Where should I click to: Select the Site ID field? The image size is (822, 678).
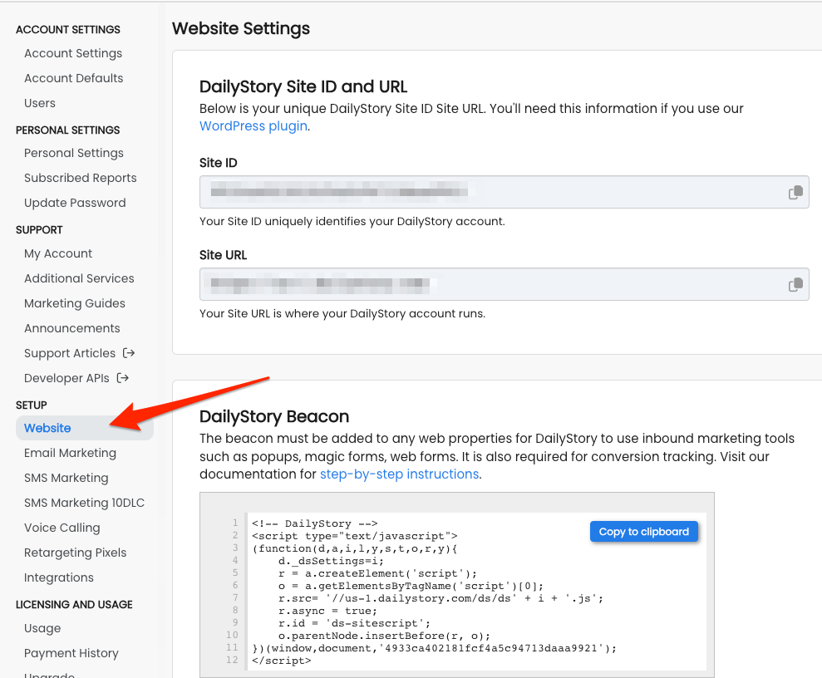coord(505,192)
